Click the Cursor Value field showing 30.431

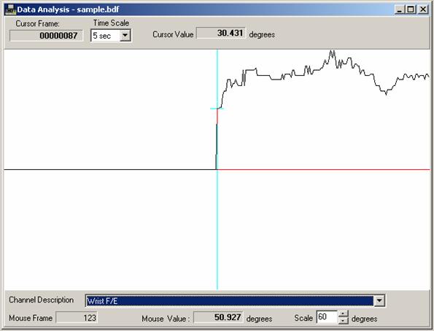click(220, 34)
